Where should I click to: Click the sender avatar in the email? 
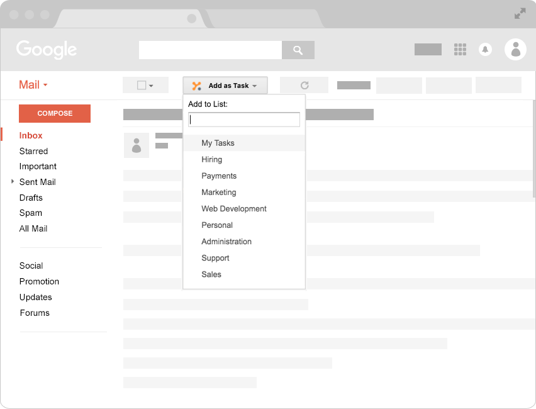point(136,145)
